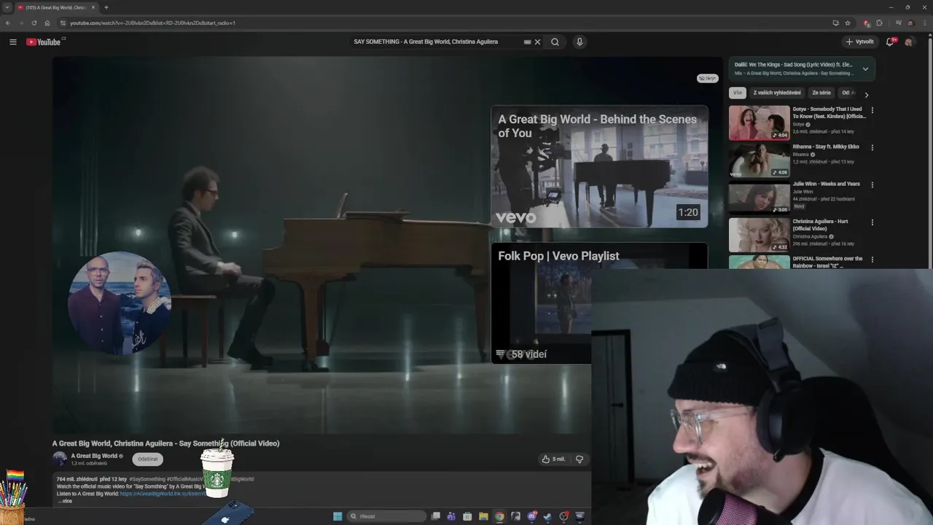The width and height of the screenshot is (933, 525).
Task: Open more options for Christina Aguilera Hurt
Action: click(872, 222)
